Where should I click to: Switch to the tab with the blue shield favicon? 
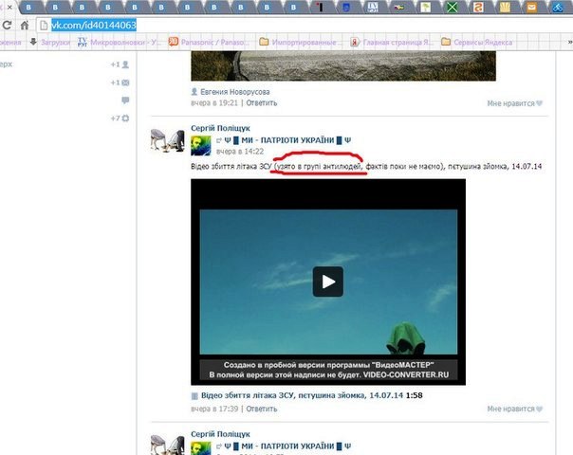tap(346, 7)
